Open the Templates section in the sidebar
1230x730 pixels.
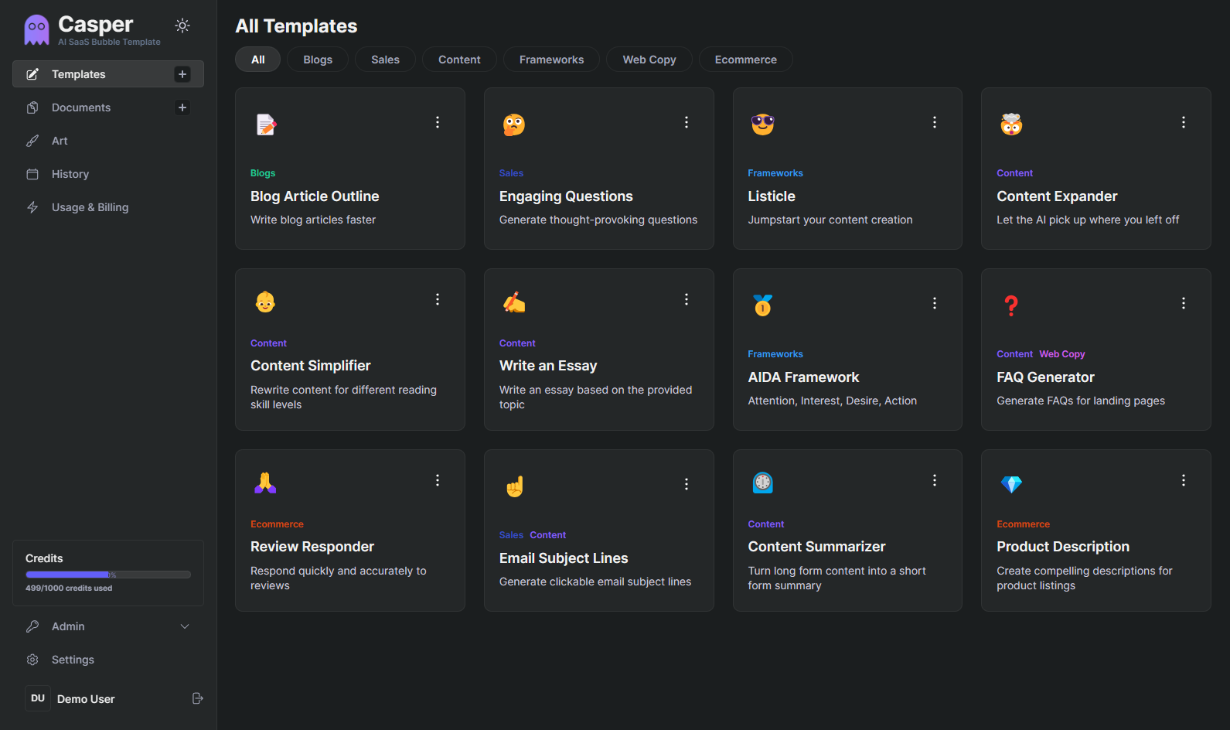[108, 74]
